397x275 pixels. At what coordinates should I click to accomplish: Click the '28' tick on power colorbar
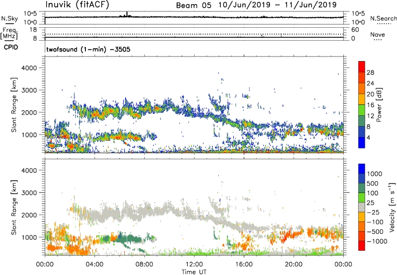click(370, 72)
